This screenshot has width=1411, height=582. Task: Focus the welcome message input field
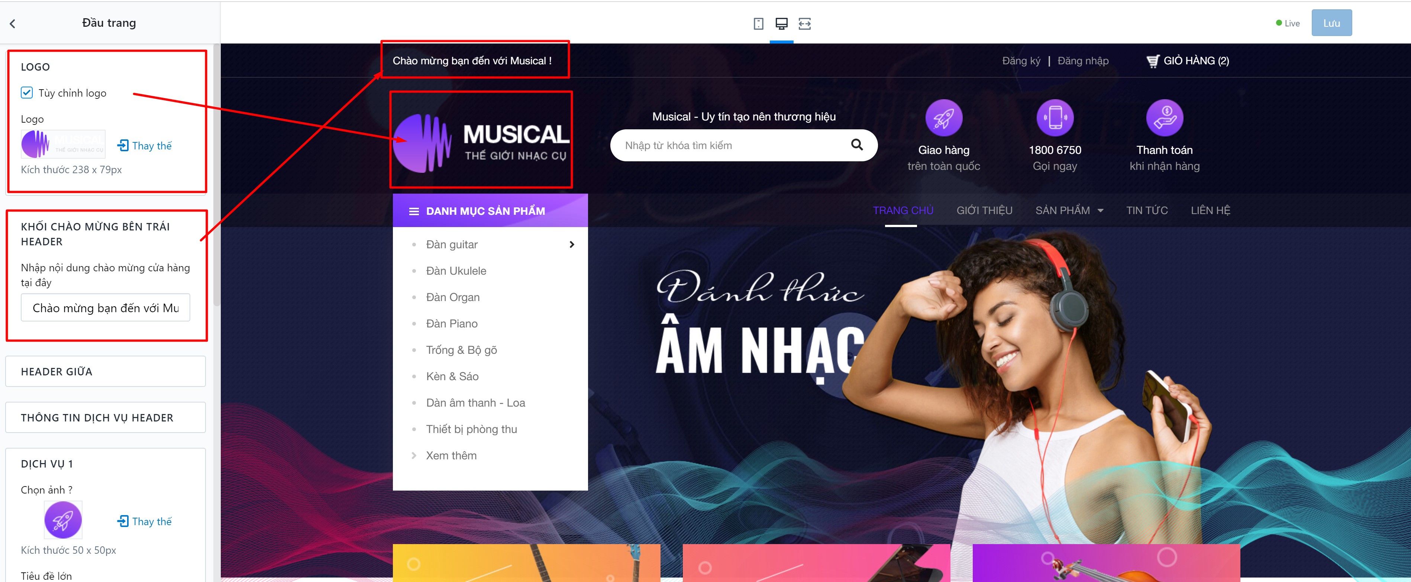pos(105,308)
